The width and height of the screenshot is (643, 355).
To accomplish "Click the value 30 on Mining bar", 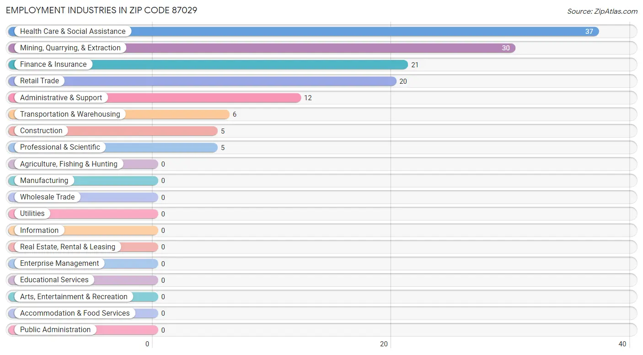I will (x=506, y=48).
